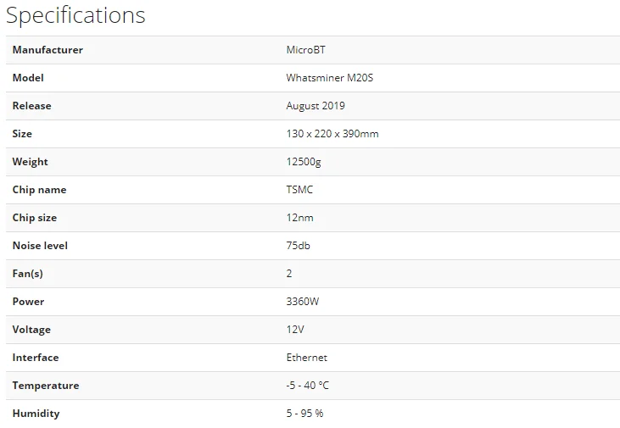Click the August 2019 release value
This screenshot has width=620, height=428.
(316, 106)
